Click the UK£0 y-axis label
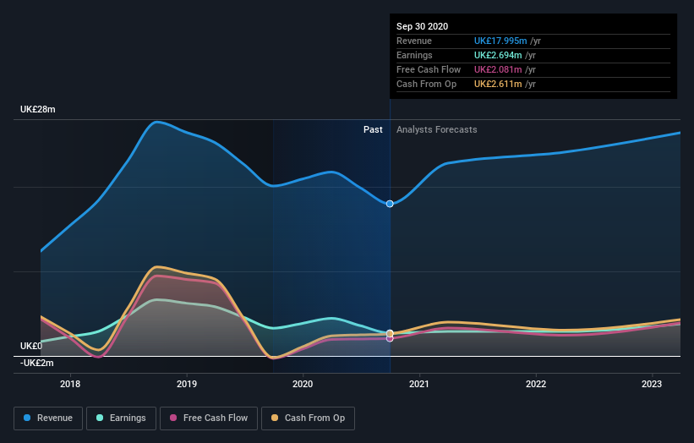Viewport: 694px width, 443px height. [x=31, y=346]
